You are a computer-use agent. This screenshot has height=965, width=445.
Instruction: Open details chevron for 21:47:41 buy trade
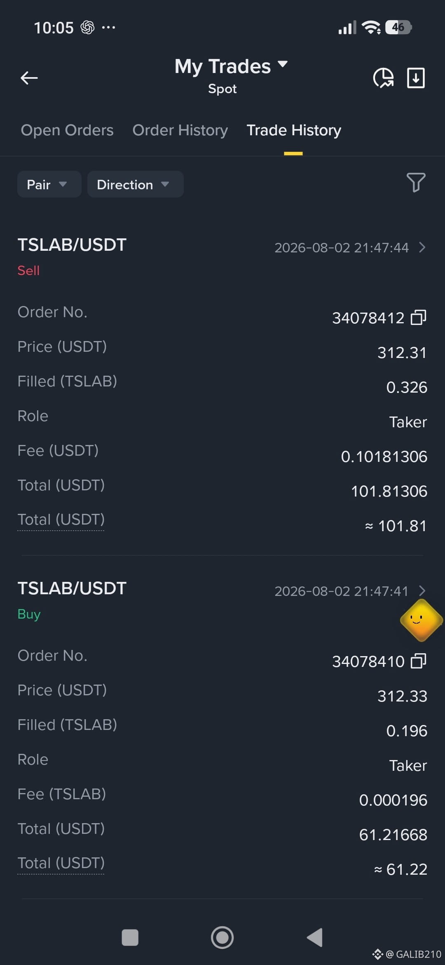[422, 591]
